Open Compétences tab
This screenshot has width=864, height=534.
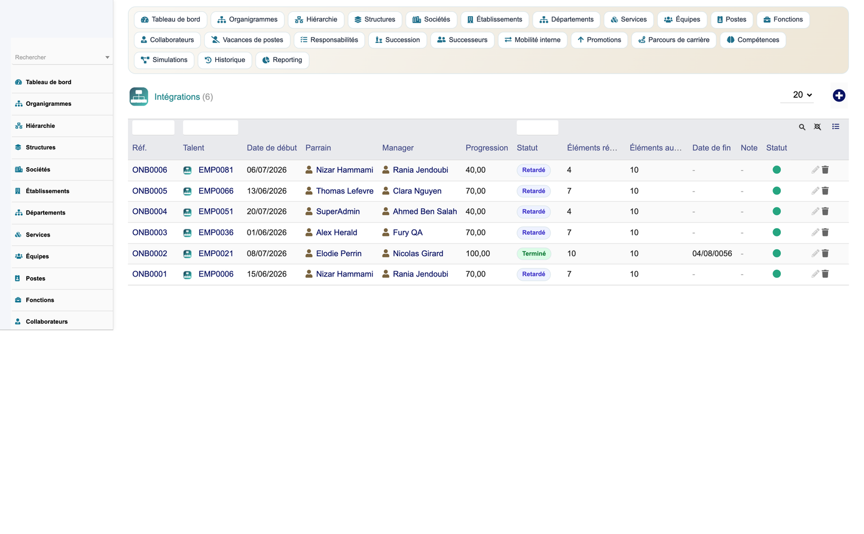pyautogui.click(x=753, y=40)
